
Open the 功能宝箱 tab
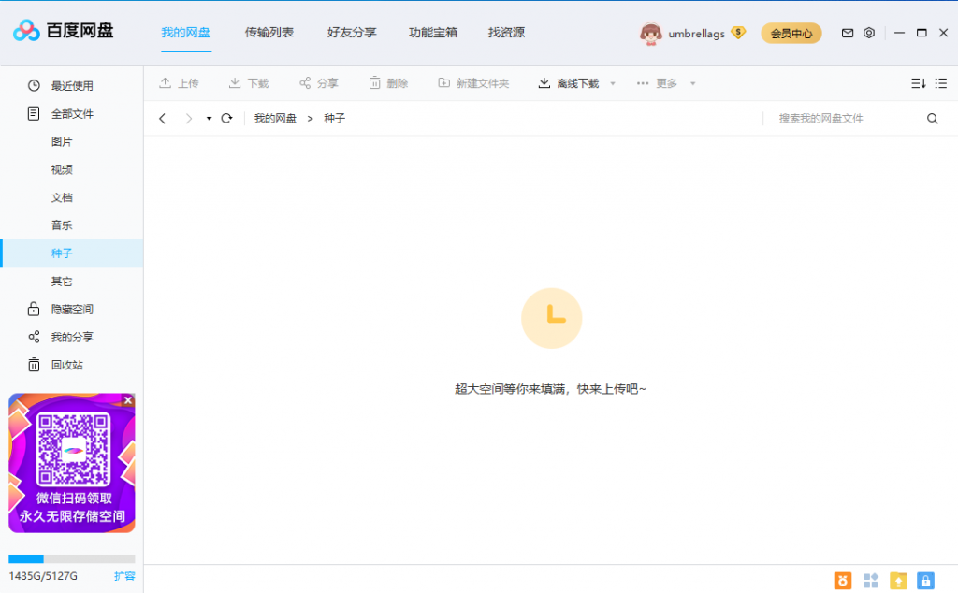point(433,33)
